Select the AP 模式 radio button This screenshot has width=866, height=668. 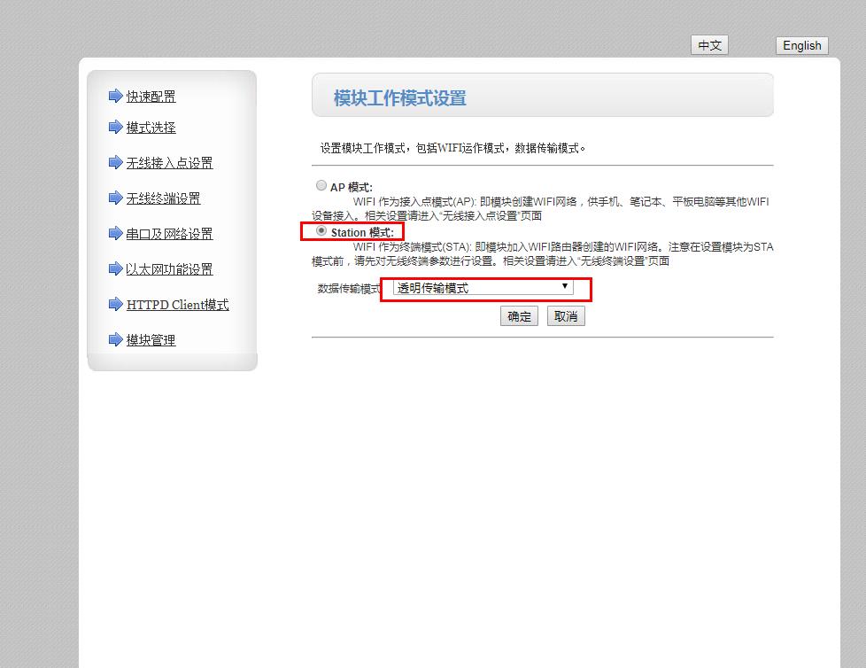[321, 186]
